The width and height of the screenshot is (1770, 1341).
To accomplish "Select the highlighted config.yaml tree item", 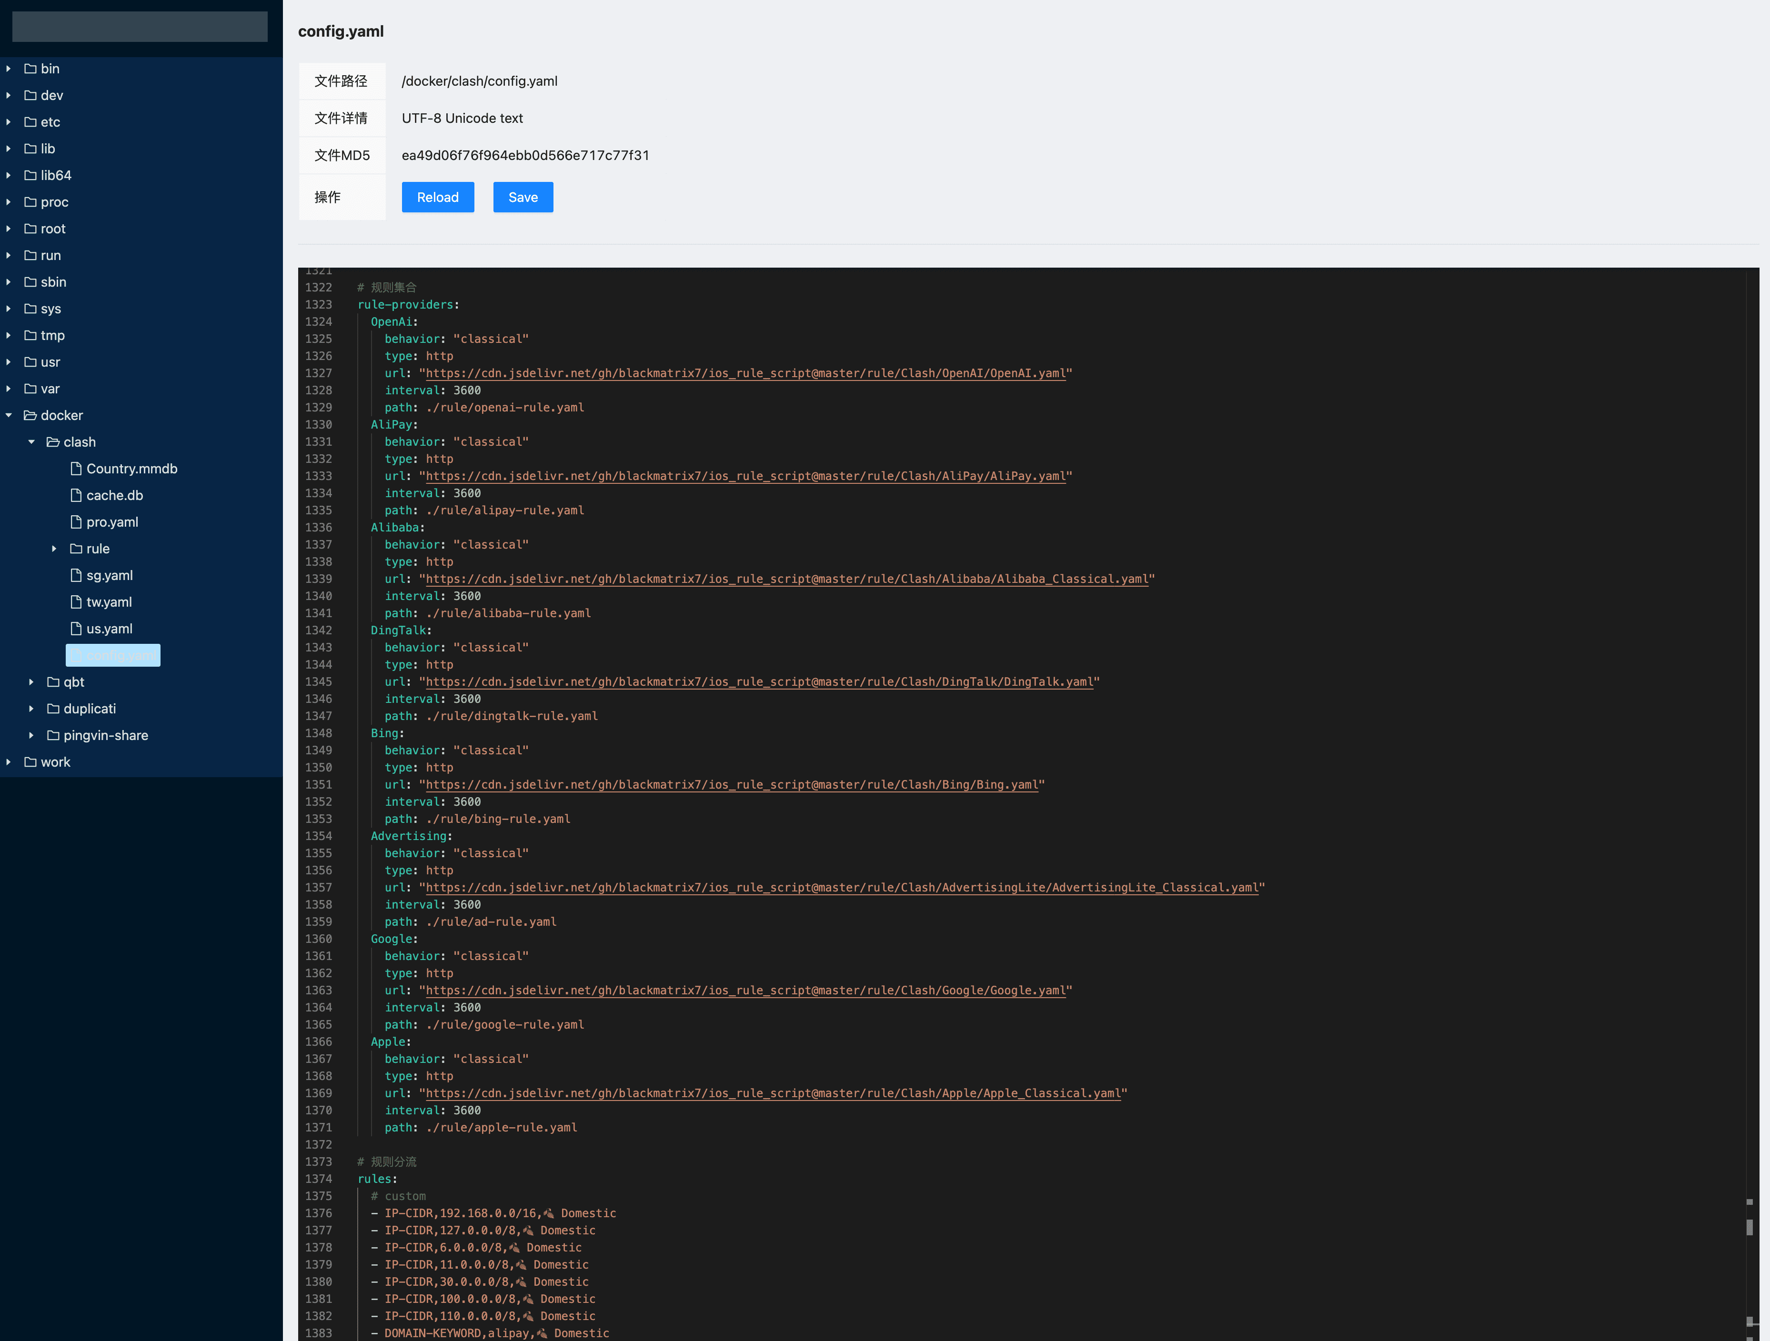I will tap(113, 655).
